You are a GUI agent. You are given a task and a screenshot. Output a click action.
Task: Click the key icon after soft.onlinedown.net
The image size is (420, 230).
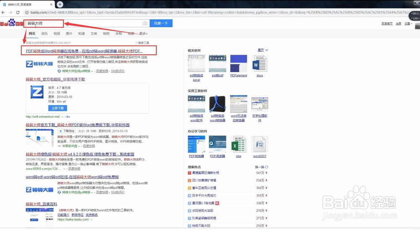tap(68, 117)
